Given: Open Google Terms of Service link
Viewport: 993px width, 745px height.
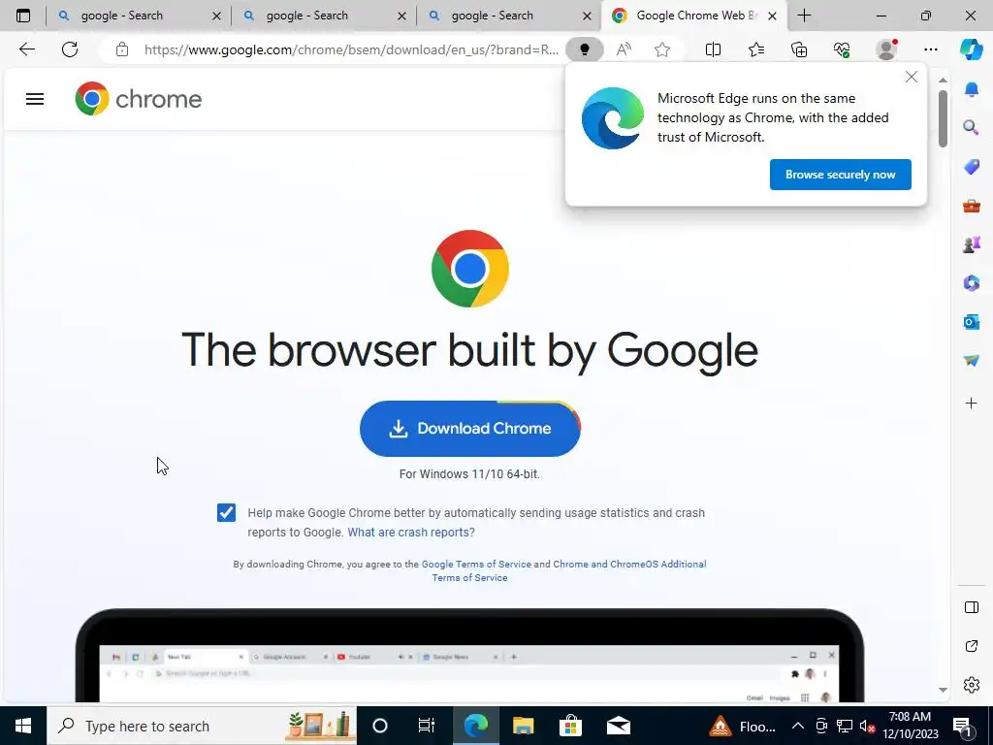Looking at the screenshot, I should pyautogui.click(x=476, y=564).
